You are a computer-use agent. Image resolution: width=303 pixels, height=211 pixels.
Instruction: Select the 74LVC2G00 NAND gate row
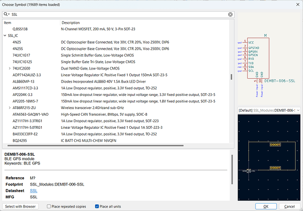pos(21,69)
